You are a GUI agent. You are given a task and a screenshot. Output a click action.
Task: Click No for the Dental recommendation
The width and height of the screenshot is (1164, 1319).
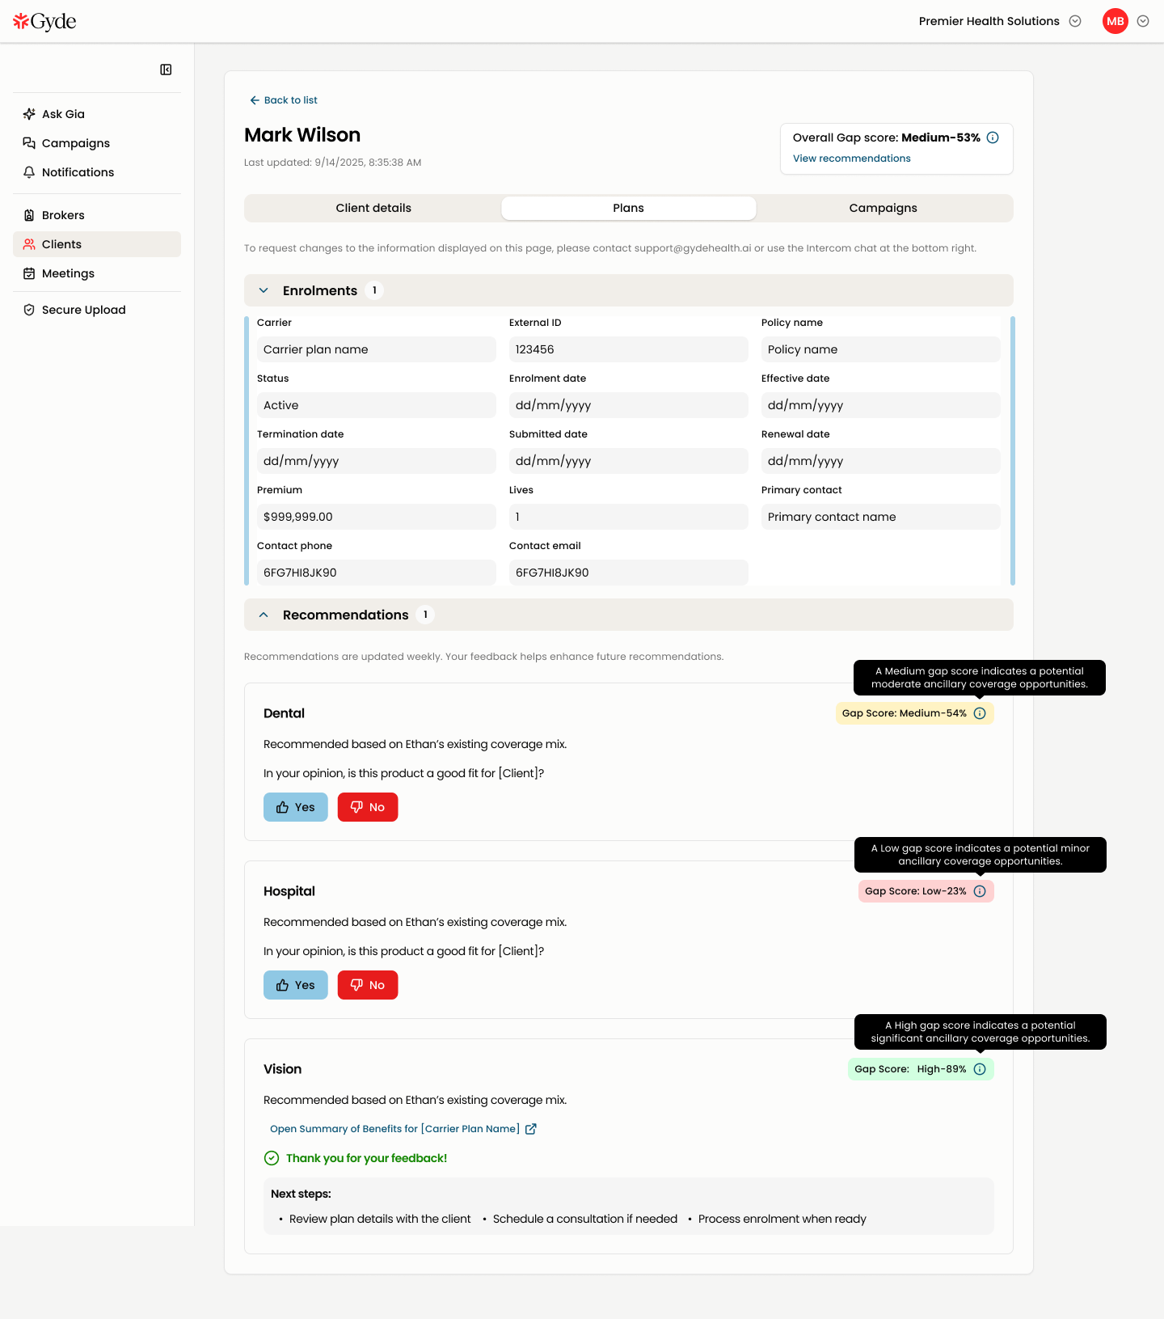coord(368,807)
